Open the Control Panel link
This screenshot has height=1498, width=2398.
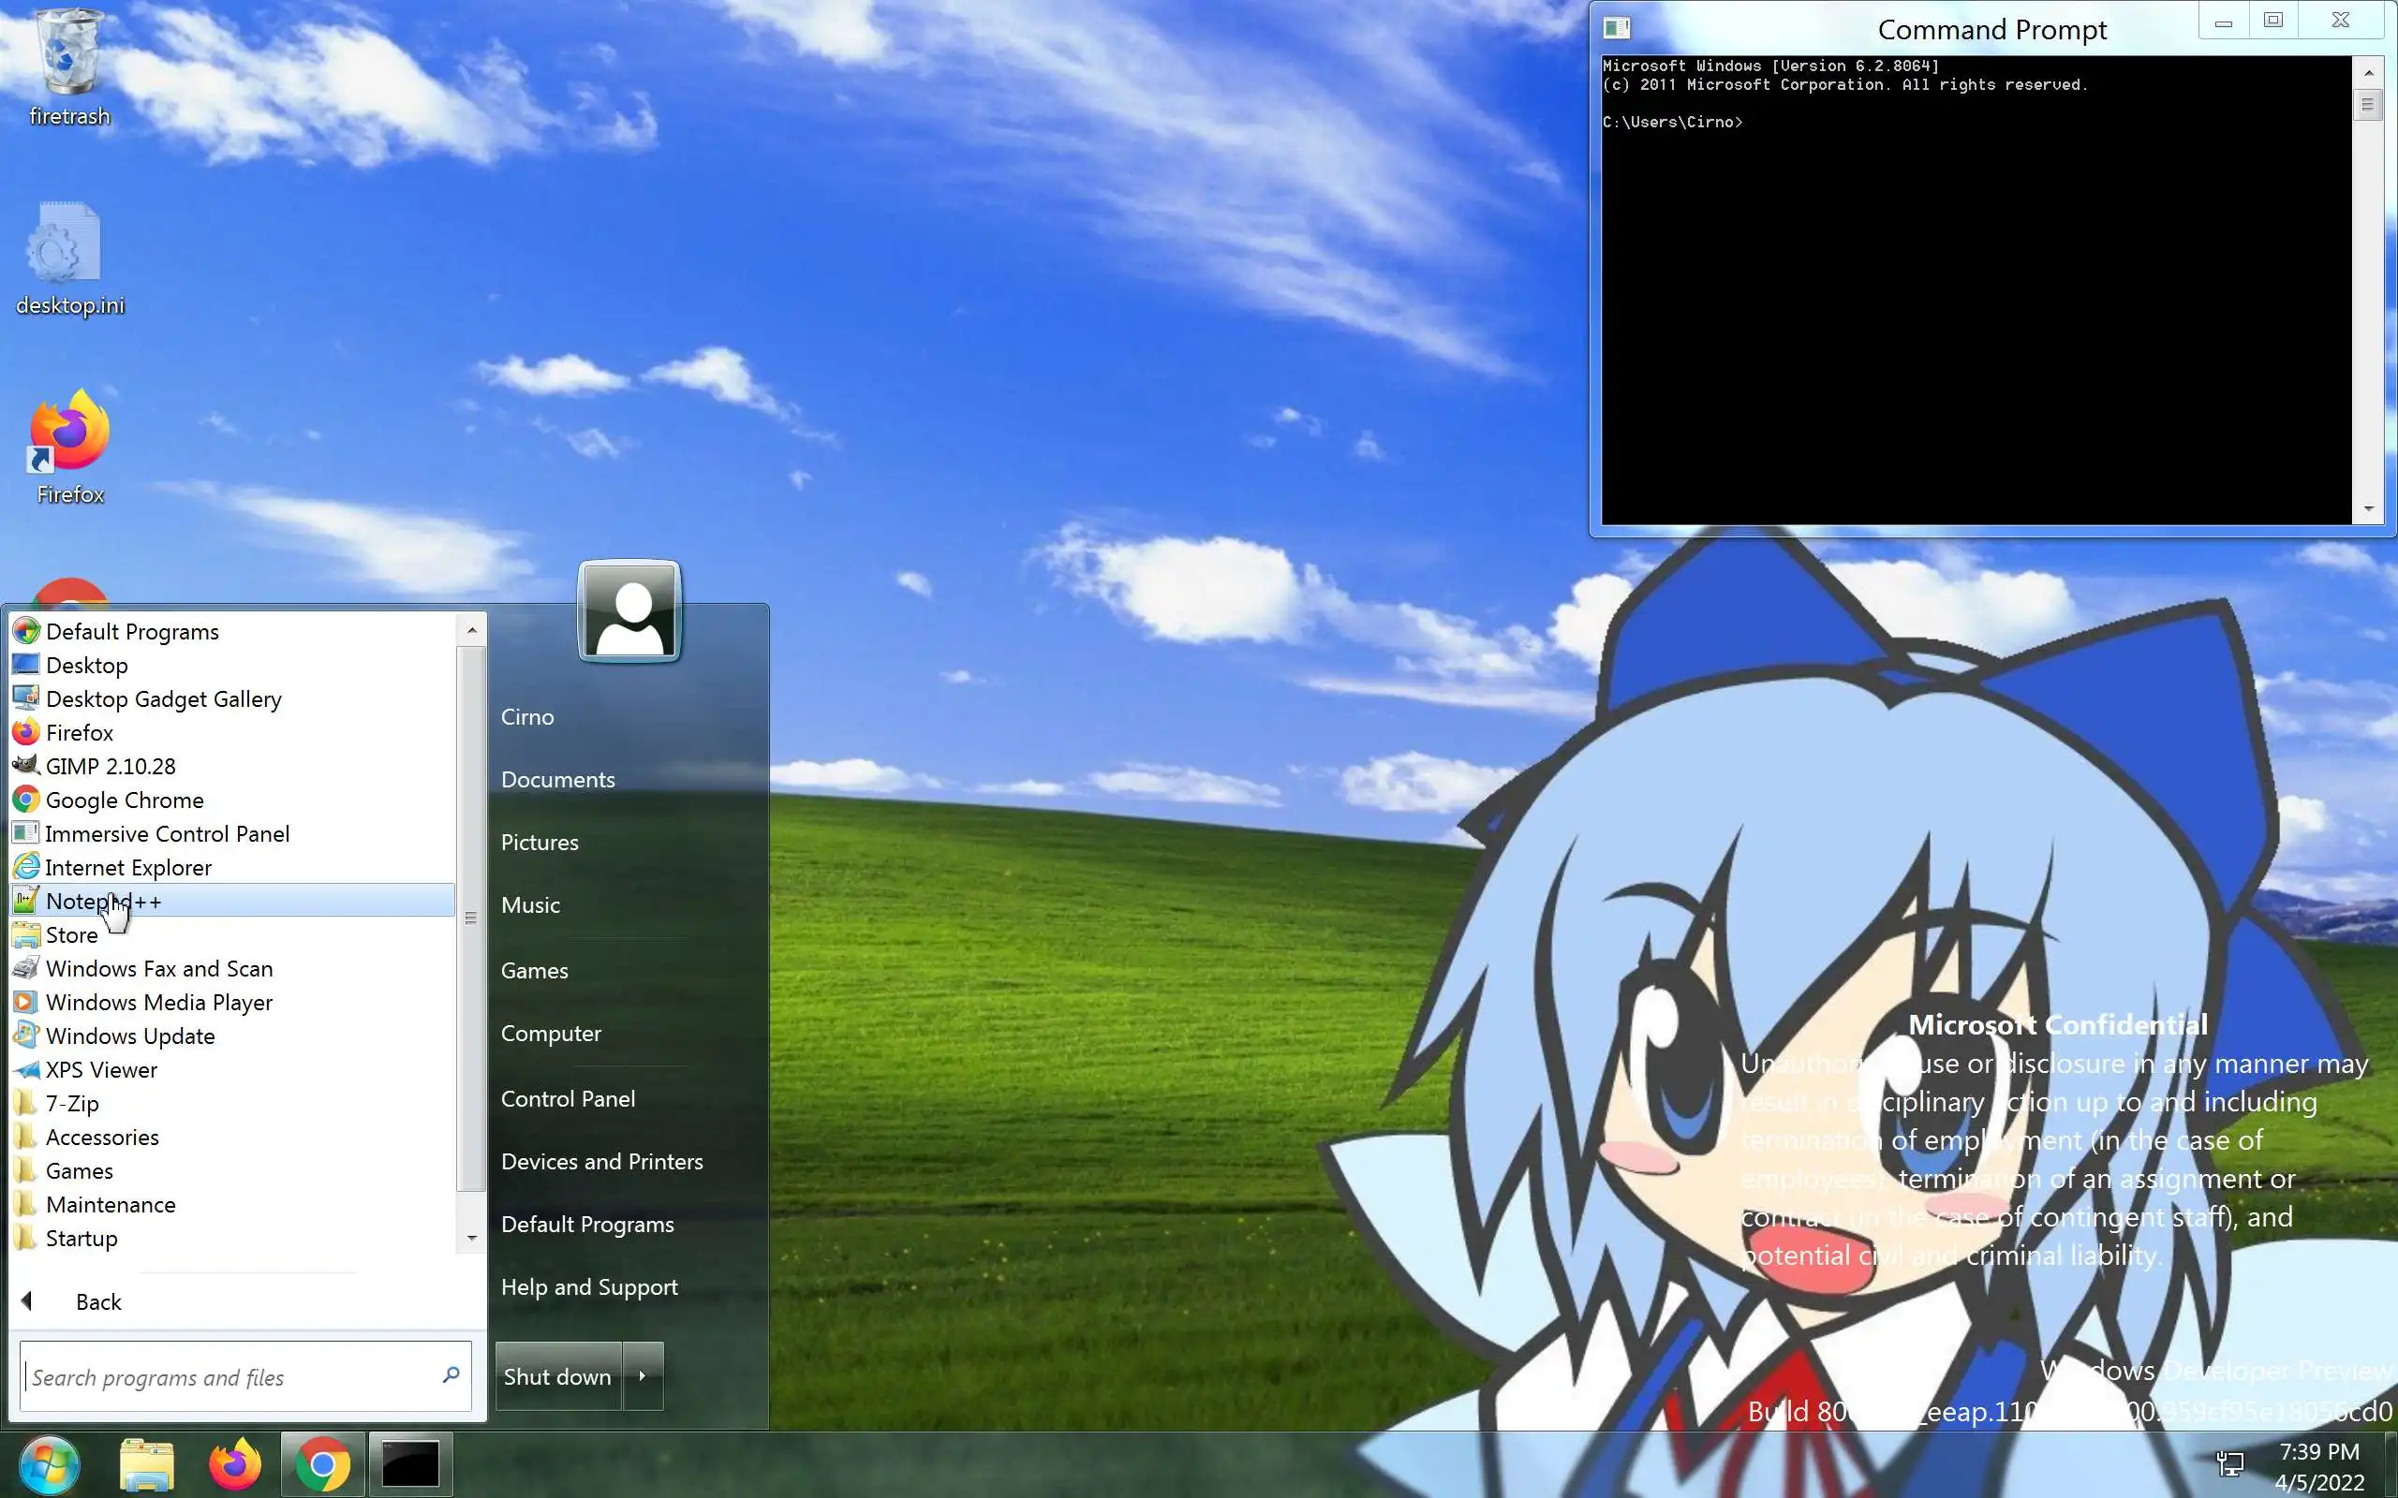pos(568,1097)
